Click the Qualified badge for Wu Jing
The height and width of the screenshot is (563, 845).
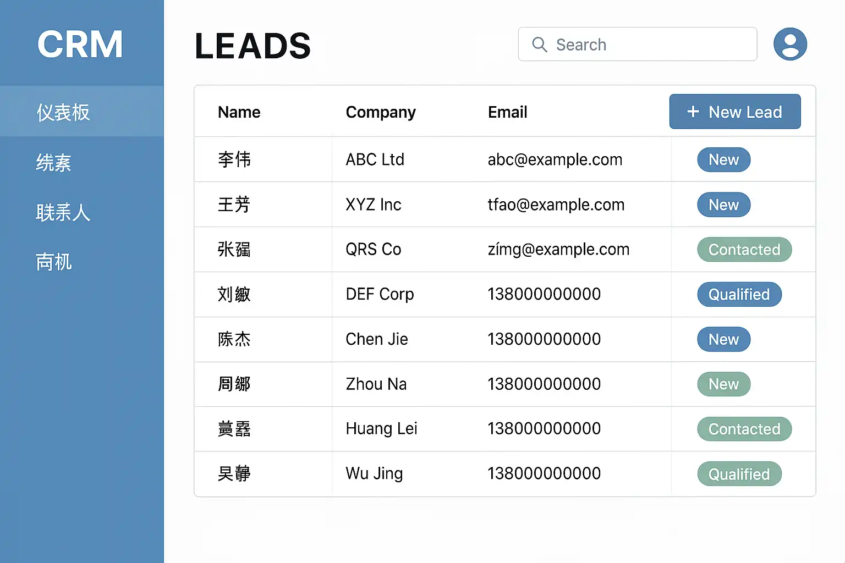739,474
